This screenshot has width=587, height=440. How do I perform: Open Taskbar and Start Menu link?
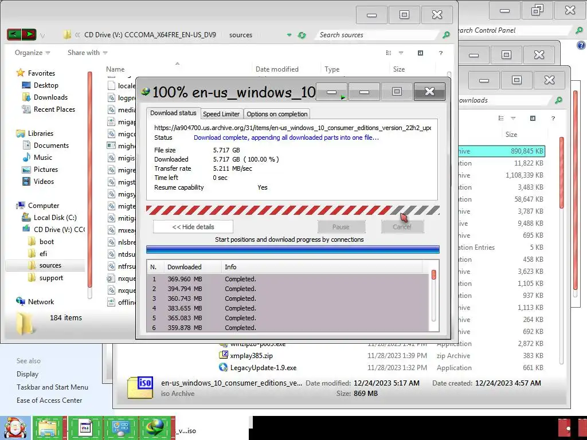click(x=52, y=387)
